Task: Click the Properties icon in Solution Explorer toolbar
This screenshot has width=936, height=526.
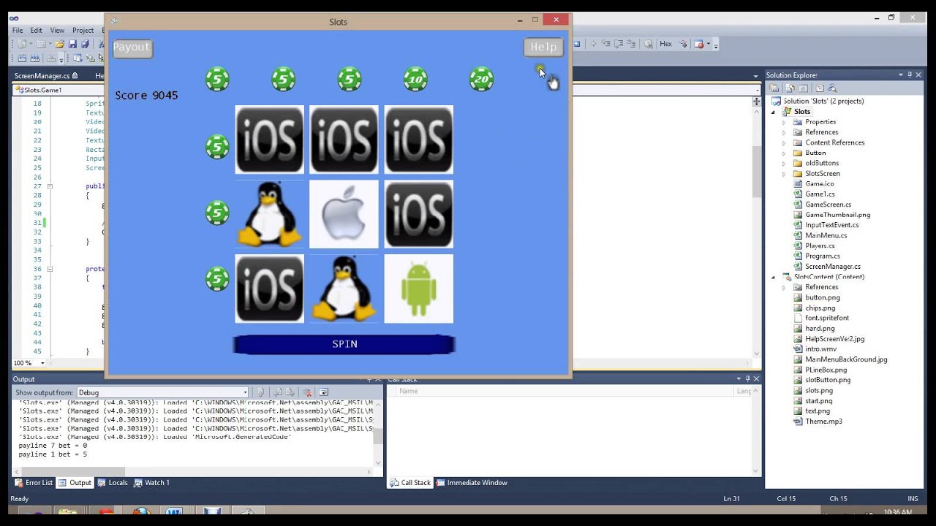Action: pos(774,88)
